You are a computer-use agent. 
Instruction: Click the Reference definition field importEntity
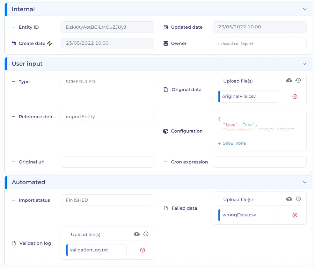tap(107, 117)
